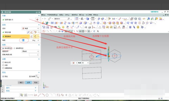Click the 应用 apply button
The height and width of the screenshot is (101, 169).
[x=28, y=82]
